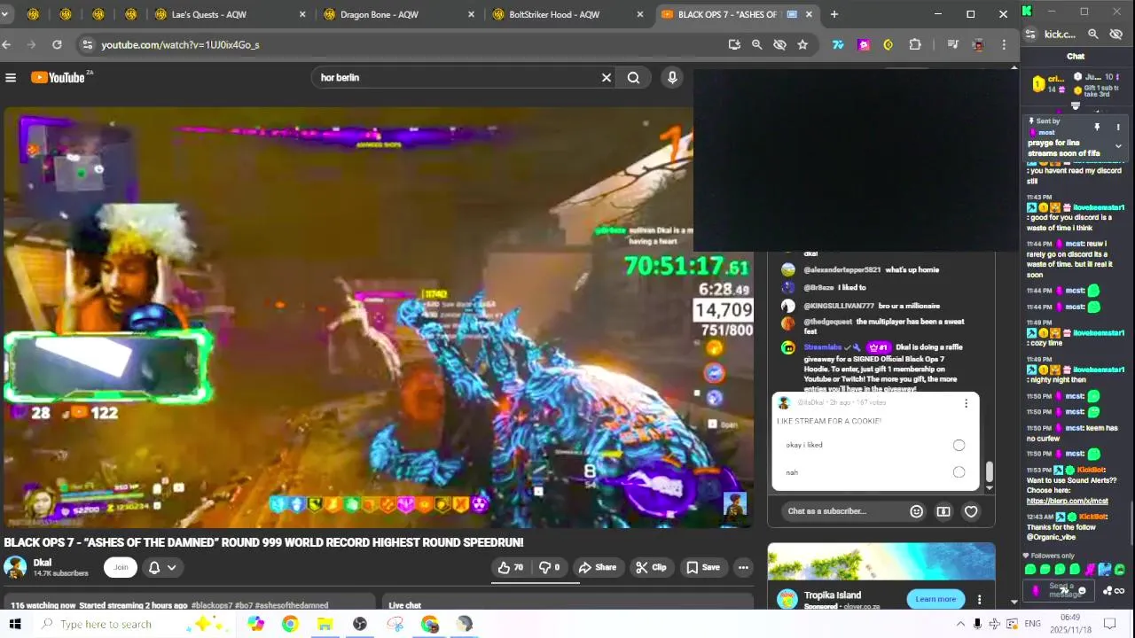Send a heart reaction in live chat
Viewport: 1135px width, 638px height.
[971, 511]
